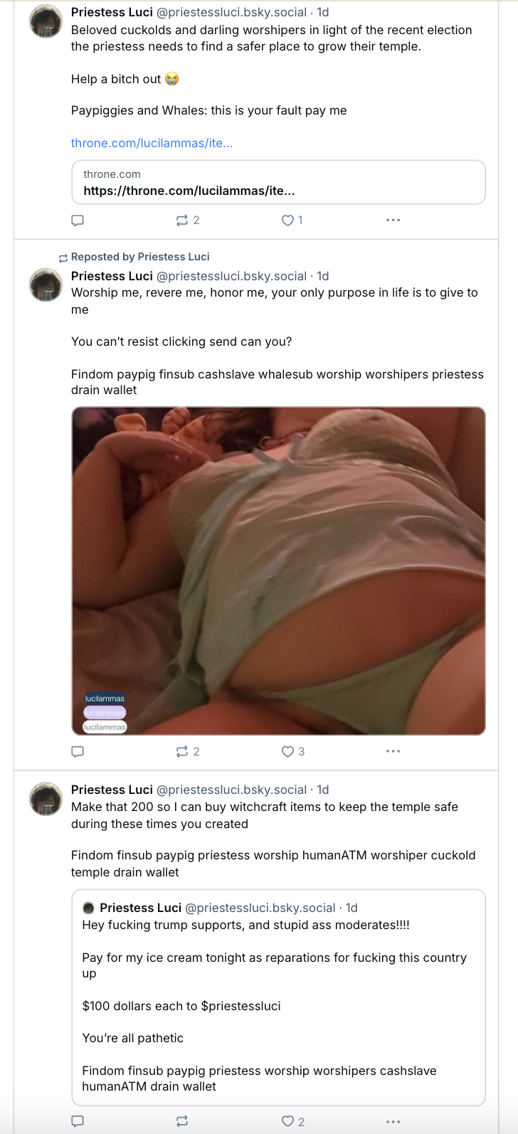Viewport: 518px width, 1134px height.
Task: Repost the witchcraft items post
Action: pyautogui.click(x=182, y=1121)
